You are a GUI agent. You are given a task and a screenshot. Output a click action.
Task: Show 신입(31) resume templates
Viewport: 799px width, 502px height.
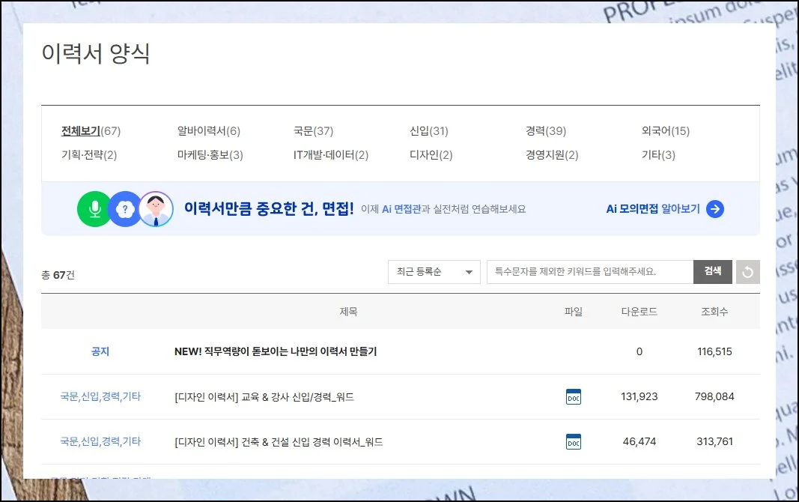428,131
